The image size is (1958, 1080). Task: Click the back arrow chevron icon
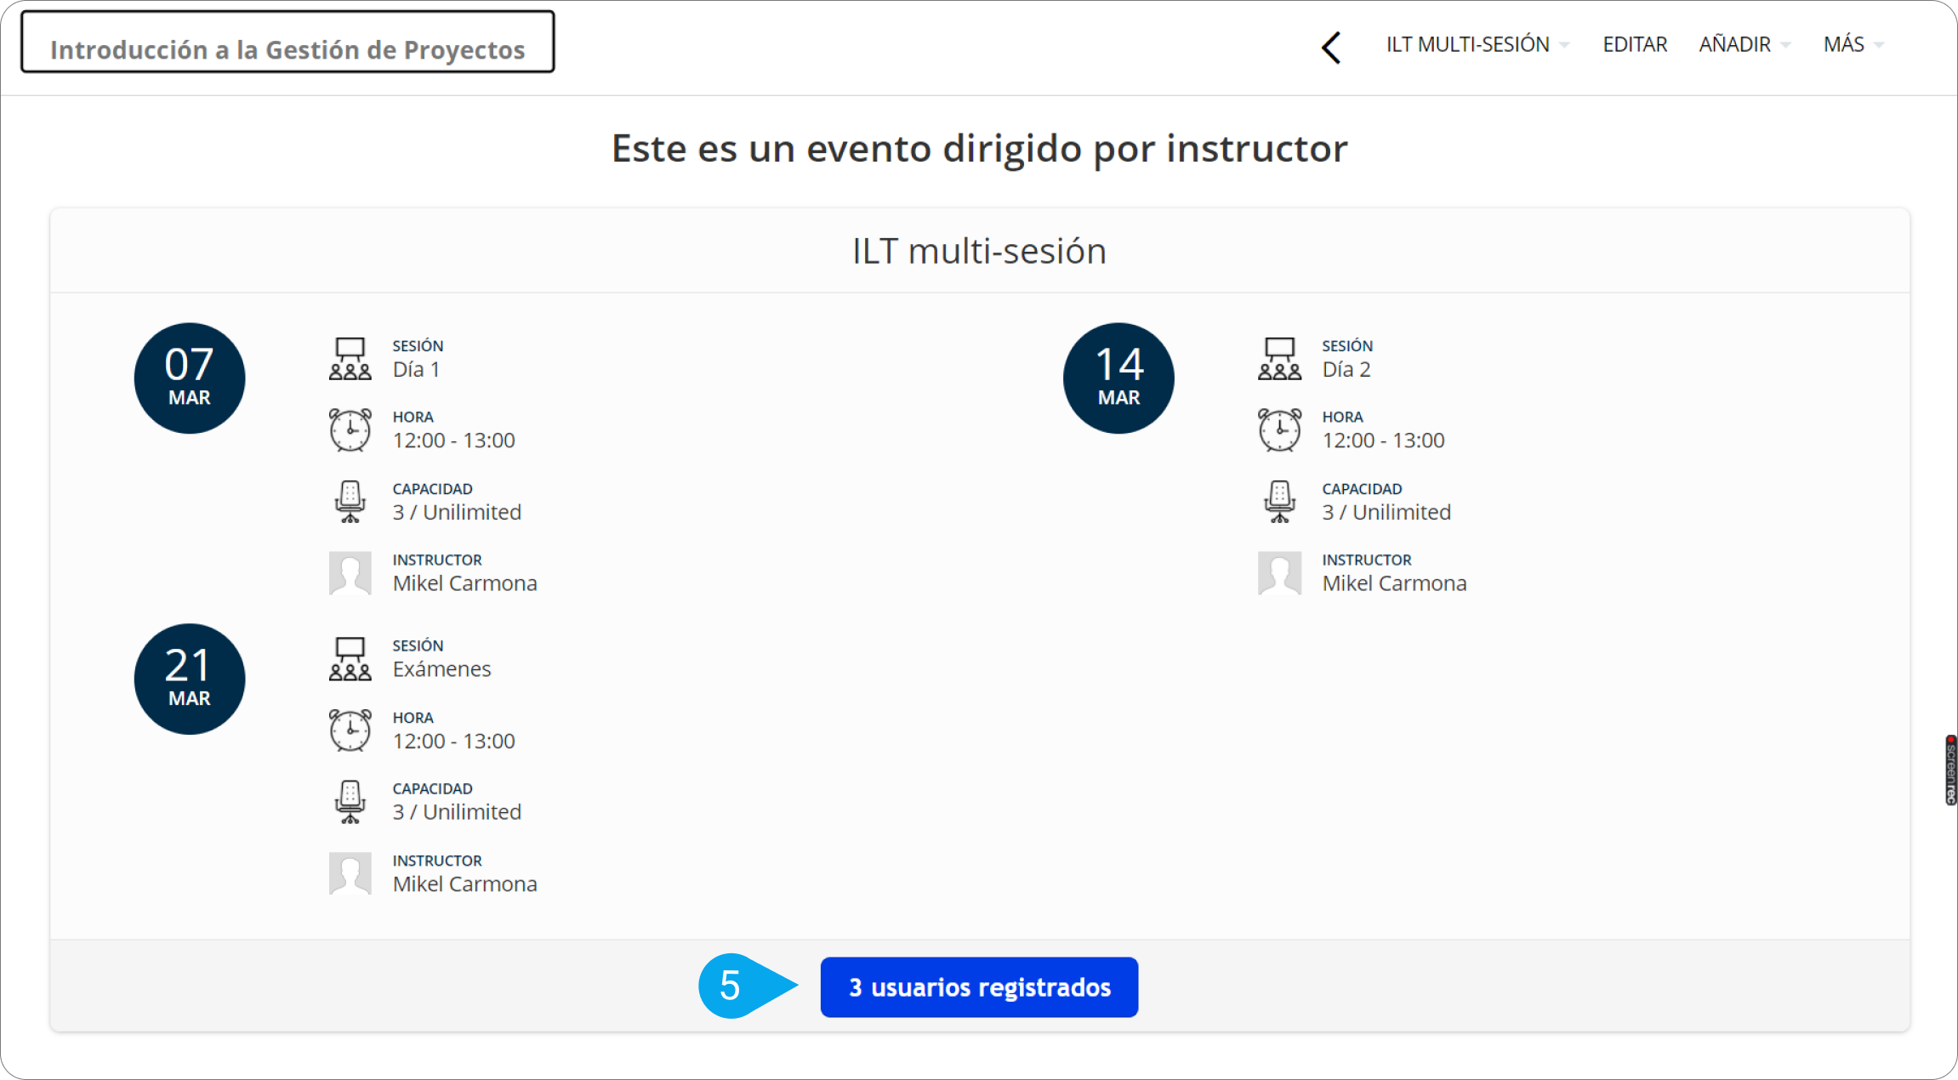(x=1331, y=48)
